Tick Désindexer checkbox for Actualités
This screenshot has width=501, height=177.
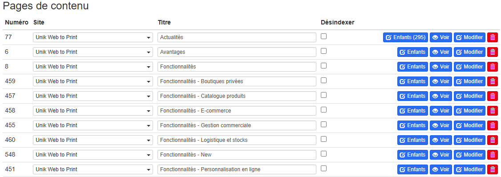click(323, 36)
